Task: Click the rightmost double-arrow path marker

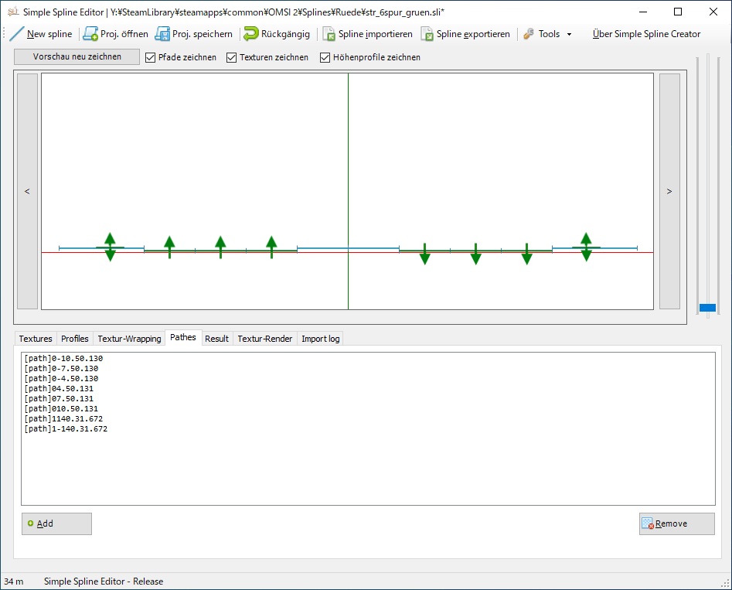Action: [587, 247]
